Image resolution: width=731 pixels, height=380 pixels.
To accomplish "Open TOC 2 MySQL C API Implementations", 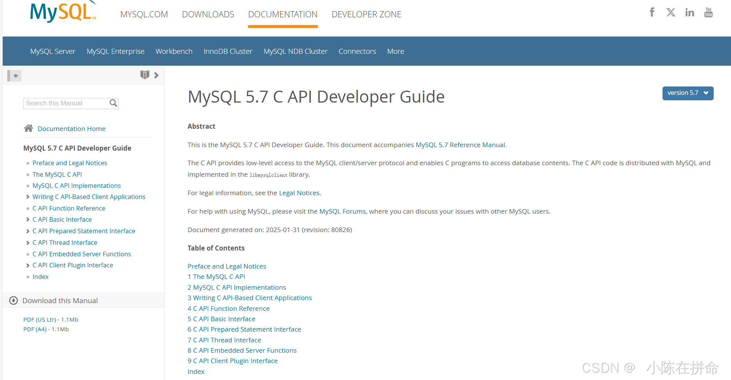I will coord(237,287).
